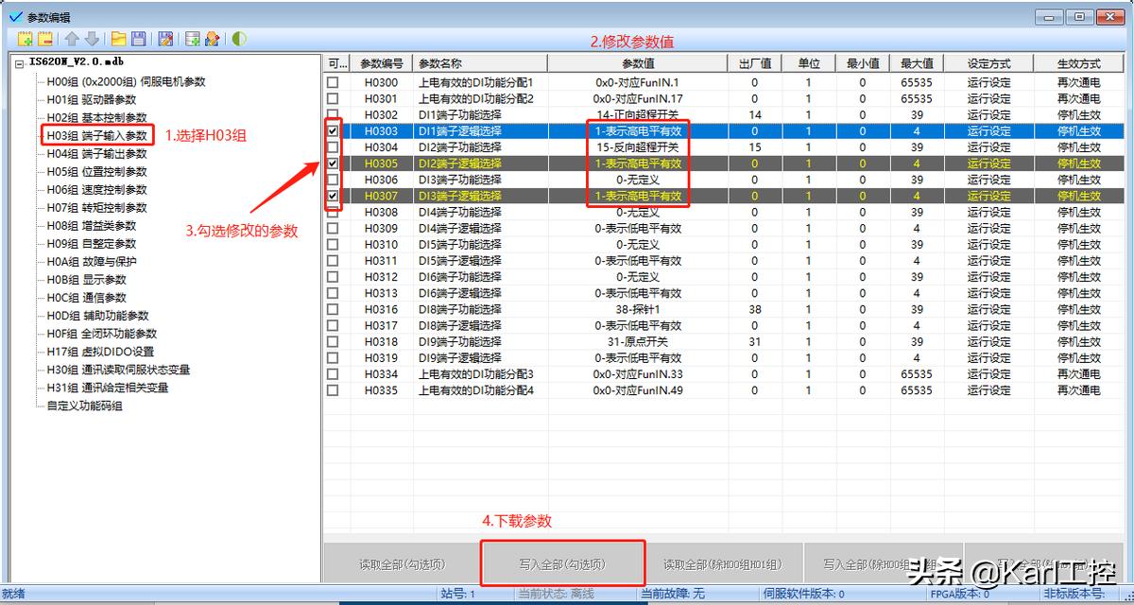Select H0B组 显示参数 tree node

(86, 279)
